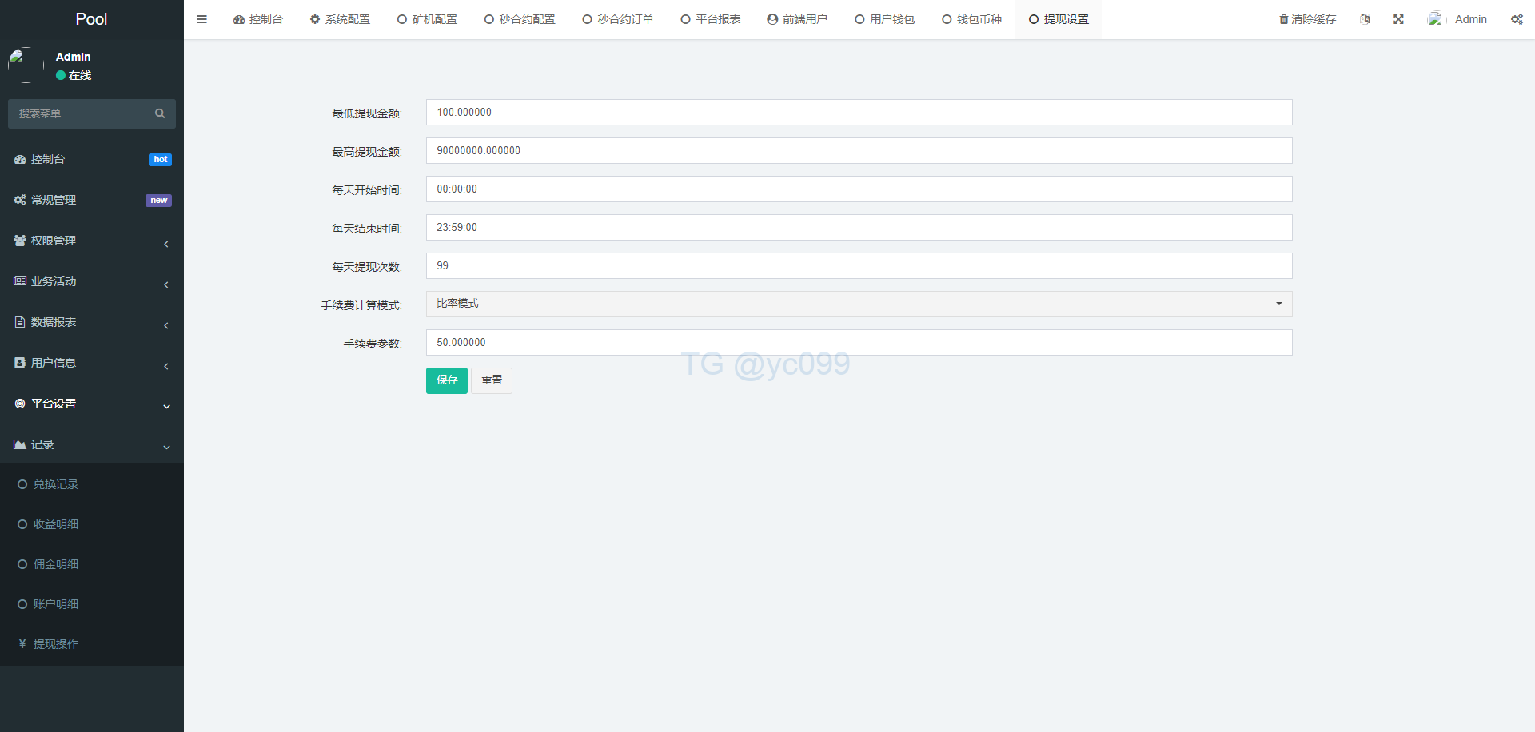The width and height of the screenshot is (1535, 732).
Task: Click the green 保存 button
Action: pos(446,380)
